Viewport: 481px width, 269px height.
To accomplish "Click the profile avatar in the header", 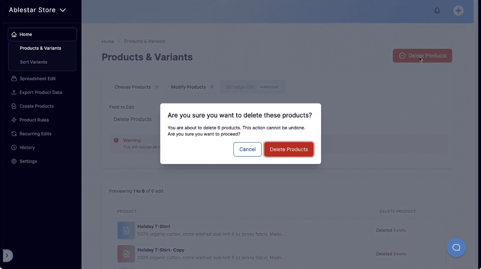I will pyautogui.click(x=458, y=11).
